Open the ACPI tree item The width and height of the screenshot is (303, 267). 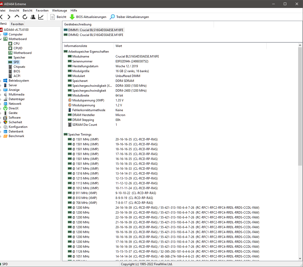17,76
